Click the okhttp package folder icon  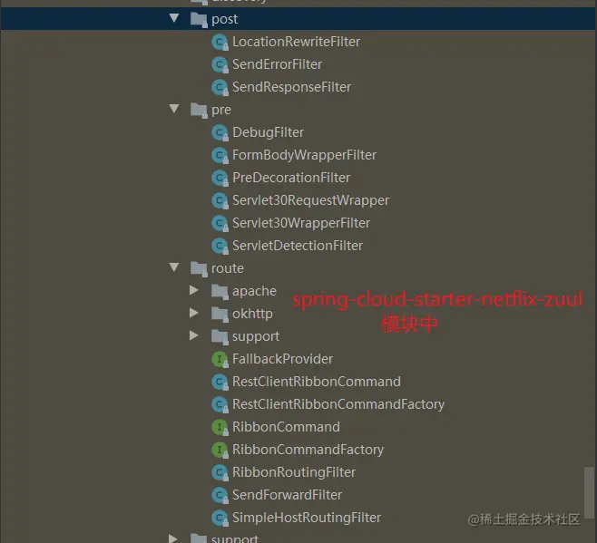(x=220, y=314)
